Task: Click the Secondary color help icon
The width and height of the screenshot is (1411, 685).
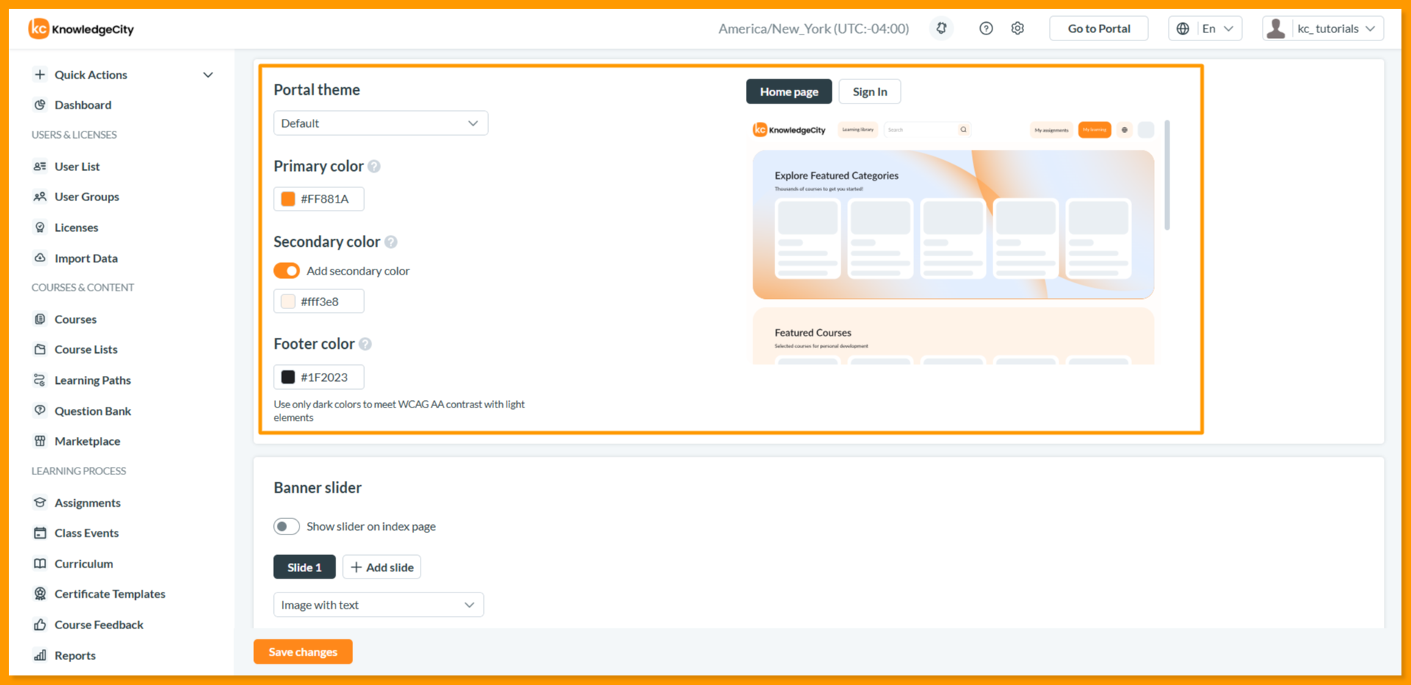Action: [x=391, y=242]
